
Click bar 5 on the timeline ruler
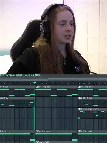pyautogui.click(x=15, y=84)
